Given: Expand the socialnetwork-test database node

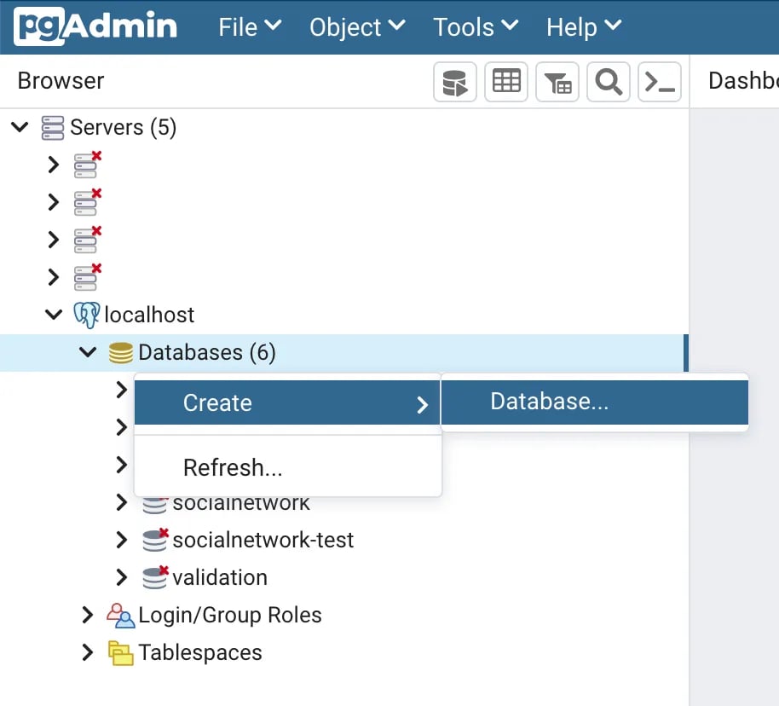Looking at the screenshot, I should point(120,540).
